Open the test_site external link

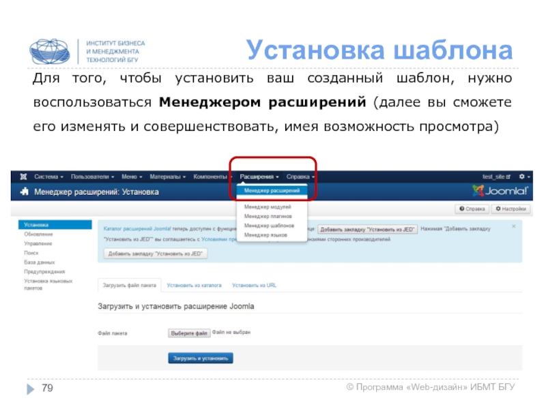[x=496, y=176]
